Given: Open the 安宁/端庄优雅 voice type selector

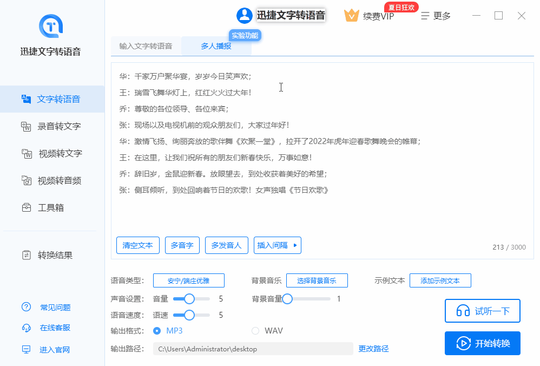Looking at the screenshot, I should 189,280.
